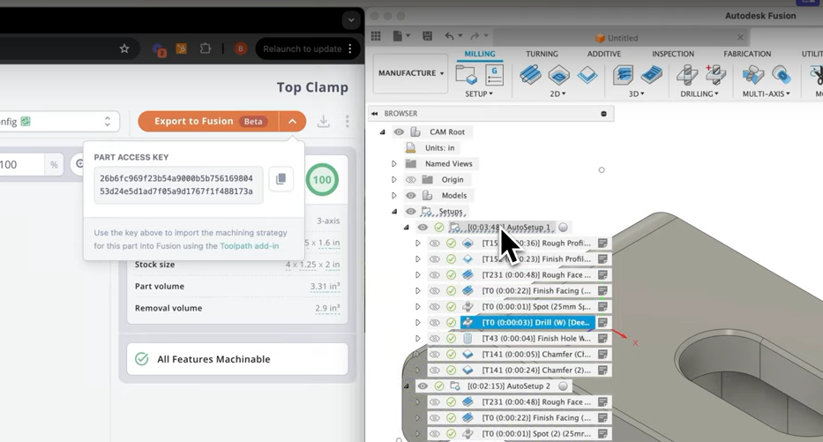This screenshot has height=442, width=823.
Task: Select the Hole Recognition drilling icon
Action: [715, 75]
